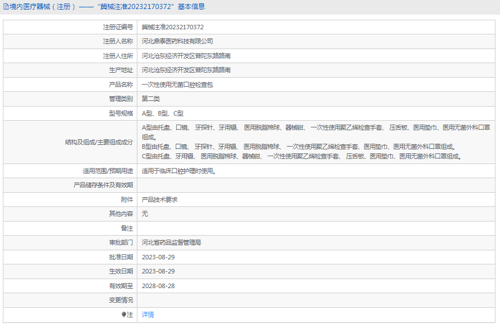Image resolution: width=500 pixels, height=327 pixels.
Task: Click the 注册人名称 label
Action: [118, 41]
